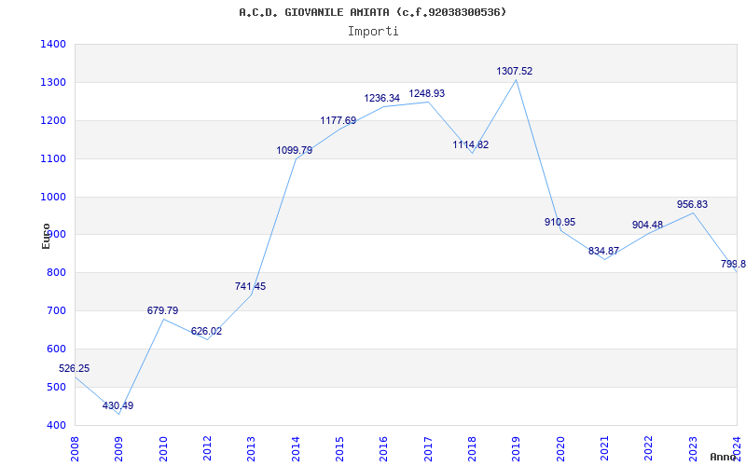This screenshot has height=466, width=746.
Task: Click the 500 y-axis value
Action: (x=57, y=387)
